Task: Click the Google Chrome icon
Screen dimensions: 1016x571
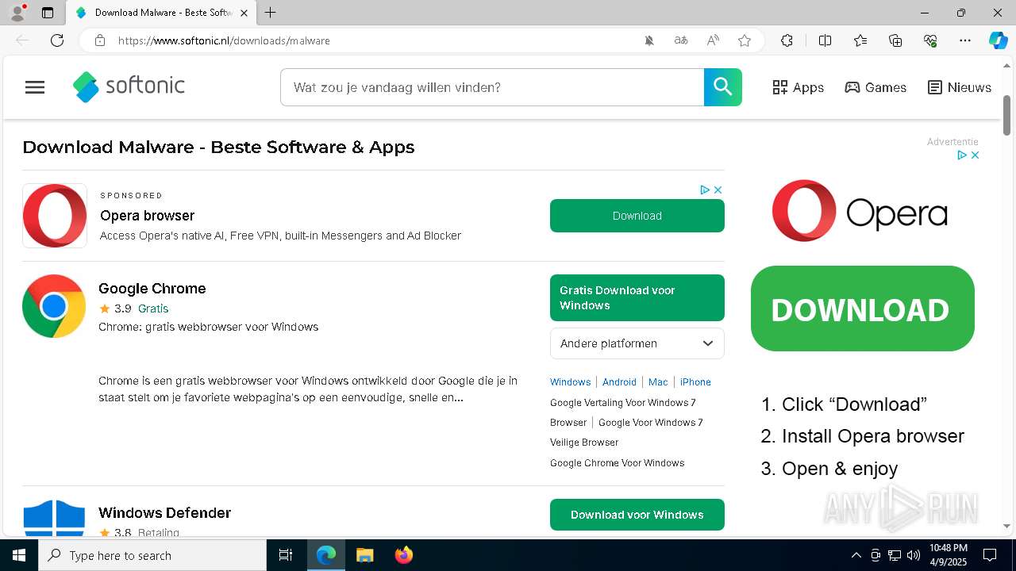Action: point(54,306)
